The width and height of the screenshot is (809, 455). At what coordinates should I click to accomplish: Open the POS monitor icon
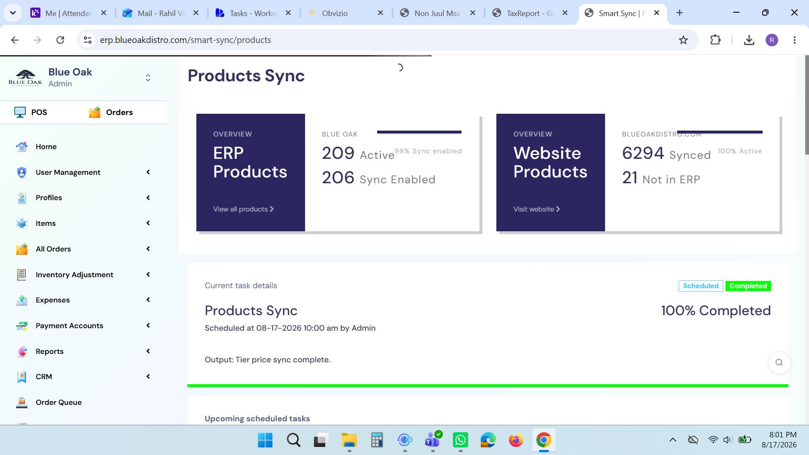pyautogui.click(x=20, y=112)
